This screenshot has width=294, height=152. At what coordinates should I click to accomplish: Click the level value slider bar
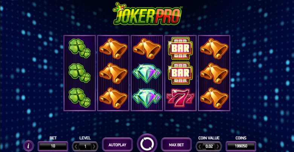click(85, 146)
